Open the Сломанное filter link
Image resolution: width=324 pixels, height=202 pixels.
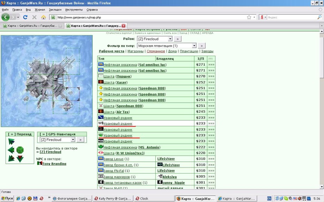point(156,51)
